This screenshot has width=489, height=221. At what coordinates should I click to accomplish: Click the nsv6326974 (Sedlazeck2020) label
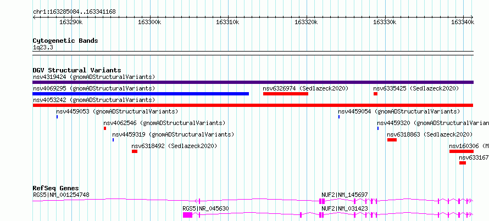click(305, 88)
